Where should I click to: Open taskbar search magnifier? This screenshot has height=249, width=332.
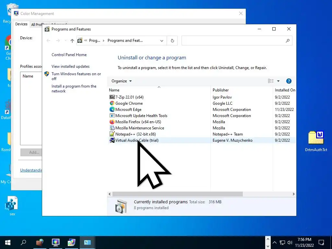[23, 243]
